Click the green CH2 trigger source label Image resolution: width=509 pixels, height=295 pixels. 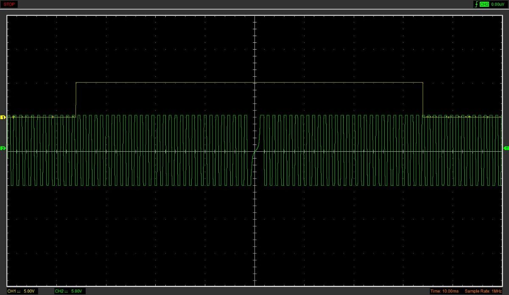(x=484, y=4)
